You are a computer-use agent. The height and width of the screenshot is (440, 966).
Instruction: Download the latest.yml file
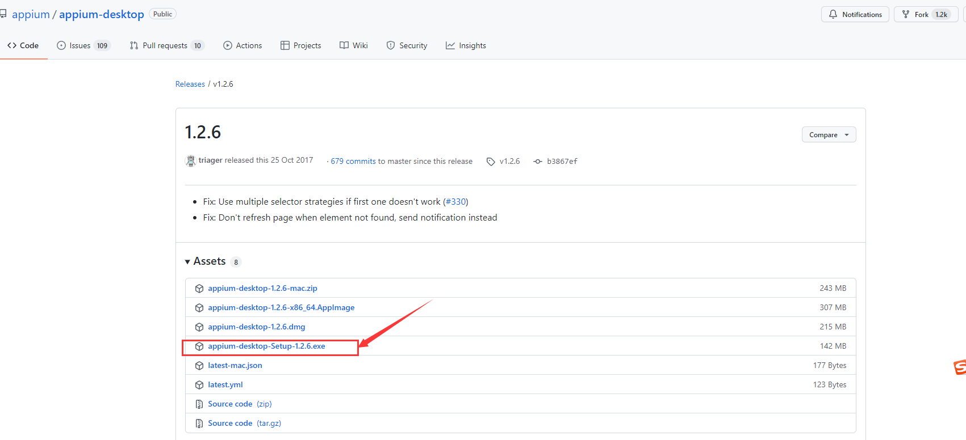click(225, 384)
